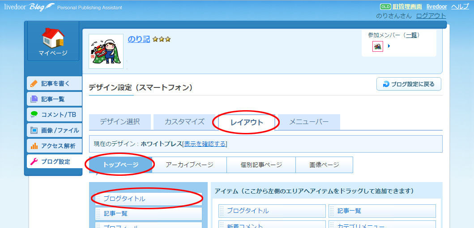Click the ブログ設定に戻る button
The height and width of the screenshot is (228, 474).
[x=409, y=84]
